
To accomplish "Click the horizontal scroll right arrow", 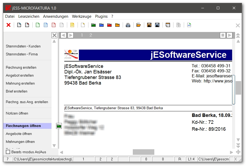I will click(x=231, y=152).
